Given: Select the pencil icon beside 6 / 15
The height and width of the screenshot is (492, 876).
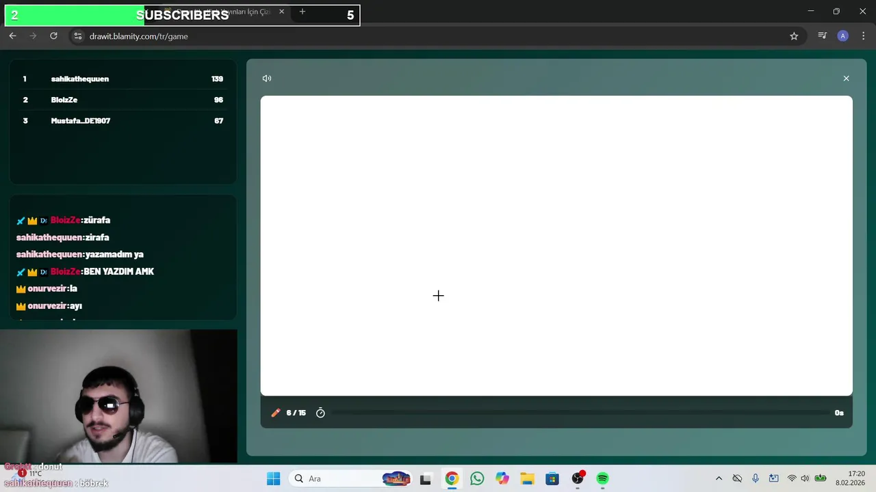Looking at the screenshot, I should coord(276,413).
